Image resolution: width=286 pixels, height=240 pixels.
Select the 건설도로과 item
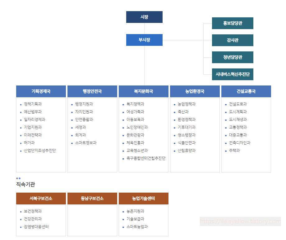238,104
